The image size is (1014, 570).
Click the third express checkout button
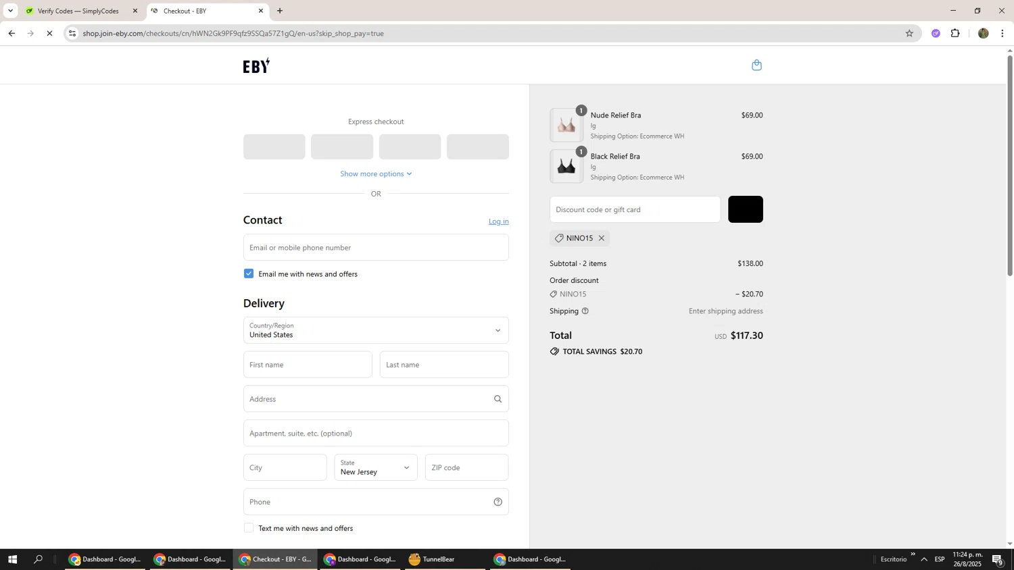coord(410,147)
